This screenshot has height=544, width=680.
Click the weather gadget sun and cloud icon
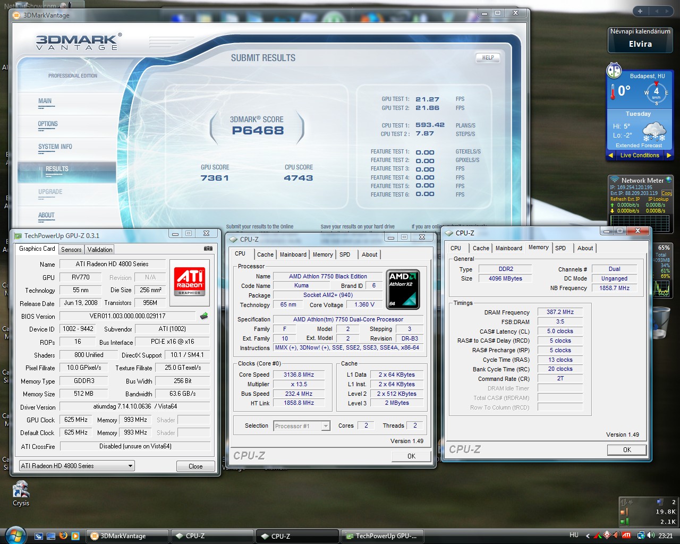(x=654, y=132)
